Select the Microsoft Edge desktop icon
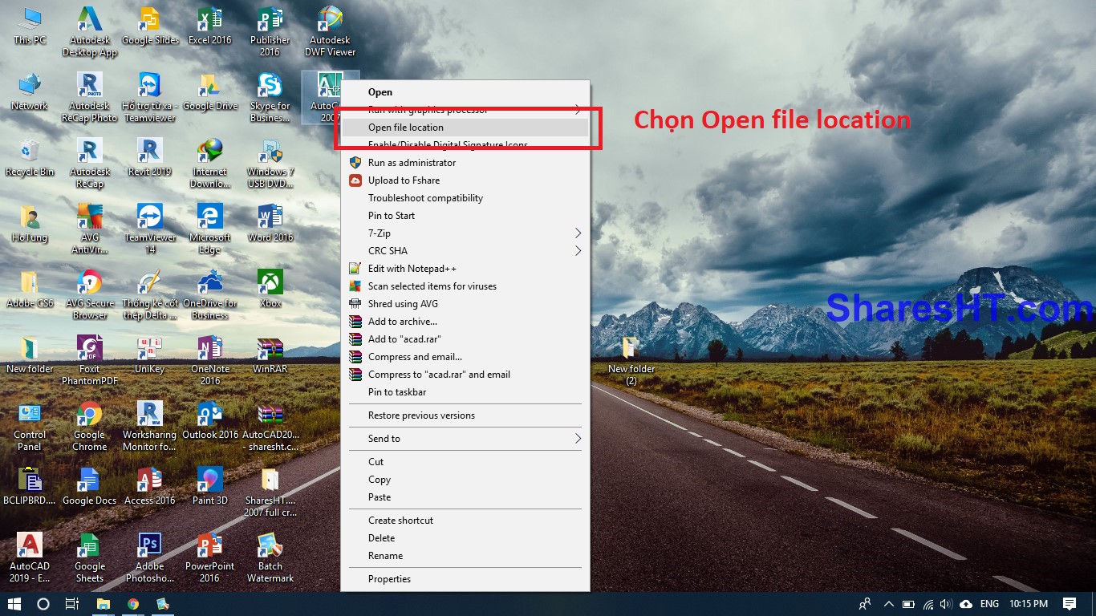Screen dimensions: 1096x616 coord(210,229)
